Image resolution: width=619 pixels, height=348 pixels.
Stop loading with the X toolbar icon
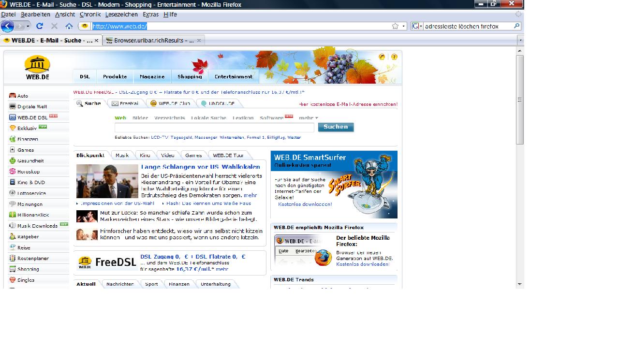tap(54, 26)
